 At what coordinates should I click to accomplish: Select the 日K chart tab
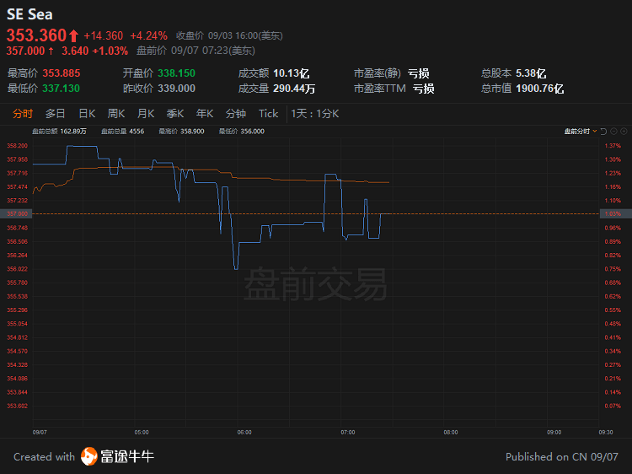tap(87, 114)
